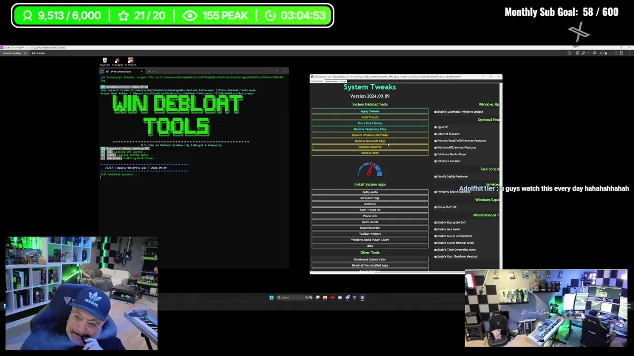Toggle Family Safety Features checkbox
The image size is (634, 356).
coord(436,177)
